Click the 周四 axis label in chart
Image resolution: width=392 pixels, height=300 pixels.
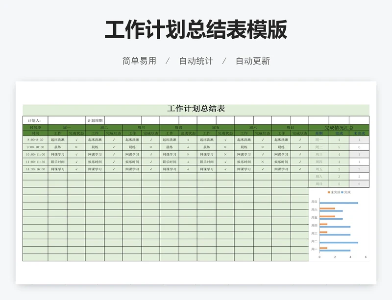[x=314, y=225]
